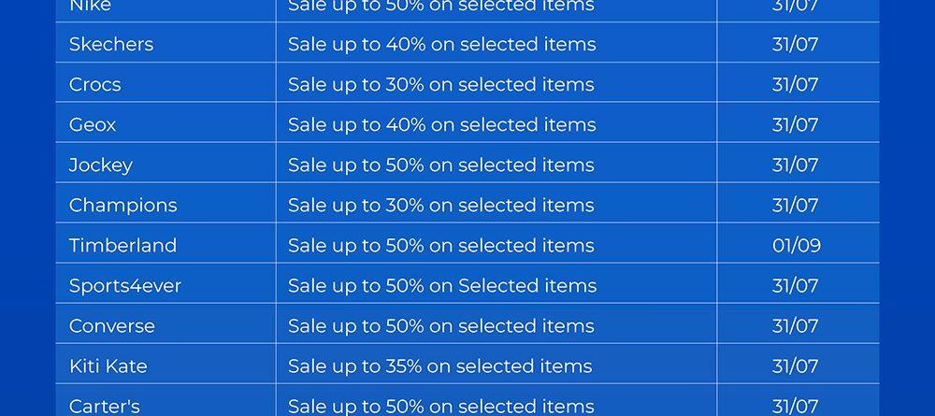Click the Champions brand name
The image size is (935, 416).
[122, 205]
